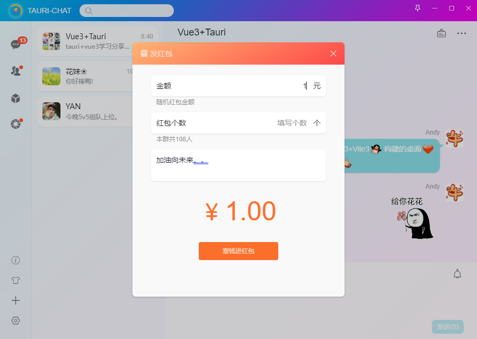Open the contacts icon in sidebar
The height and width of the screenshot is (339, 477).
[15, 71]
